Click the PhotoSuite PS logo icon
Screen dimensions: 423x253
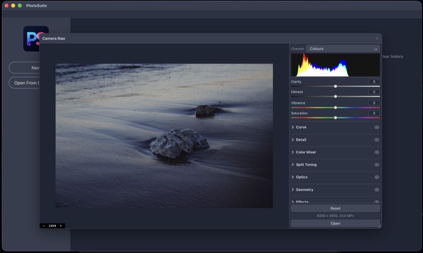(x=31, y=38)
